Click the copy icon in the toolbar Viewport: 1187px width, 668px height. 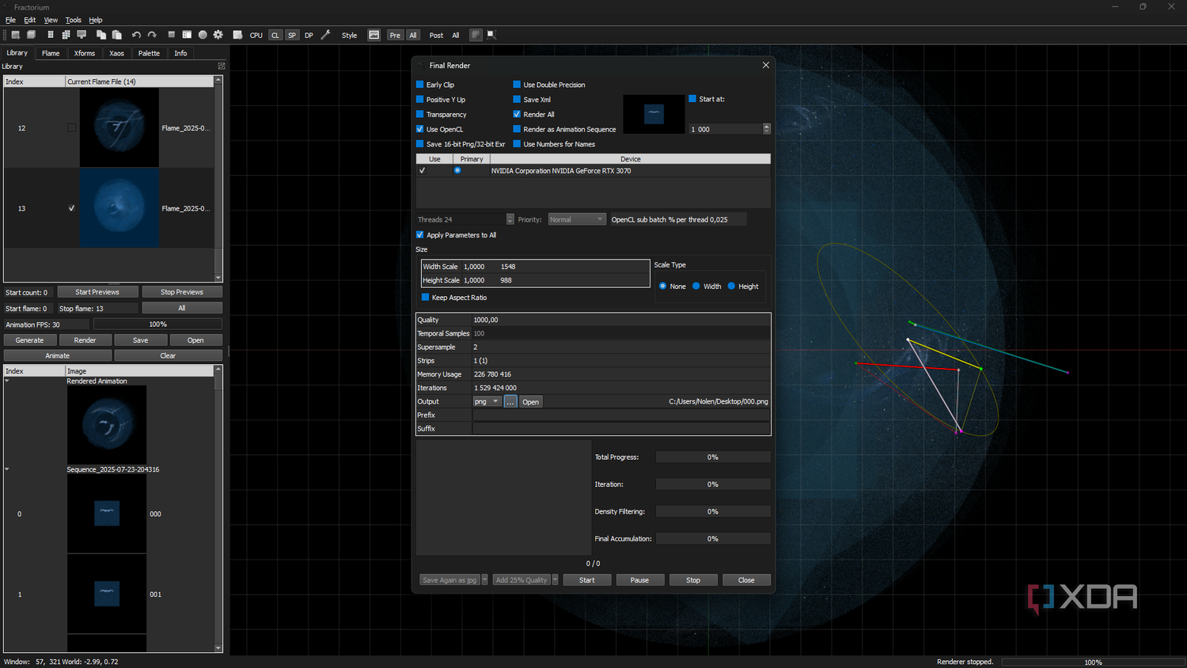(101, 35)
